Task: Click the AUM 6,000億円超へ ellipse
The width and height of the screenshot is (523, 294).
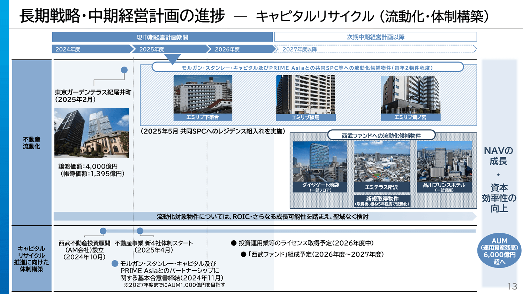Action: point(499,250)
